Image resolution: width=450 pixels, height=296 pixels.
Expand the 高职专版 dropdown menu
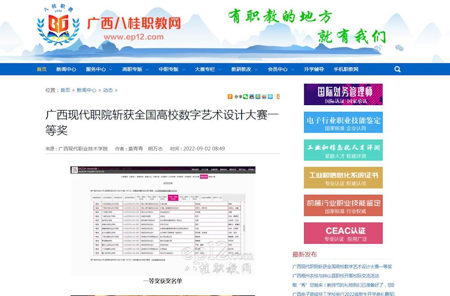(135, 69)
